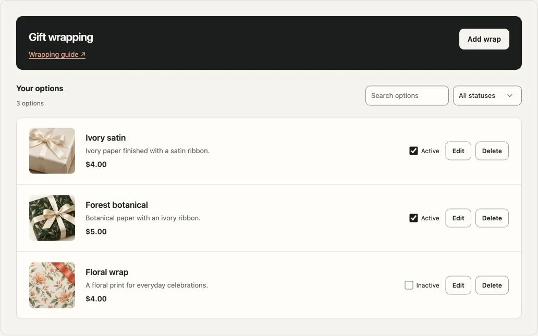Viewport: 538px width, 336px height.
Task: Click the "Your options" heading
Action: click(x=40, y=89)
